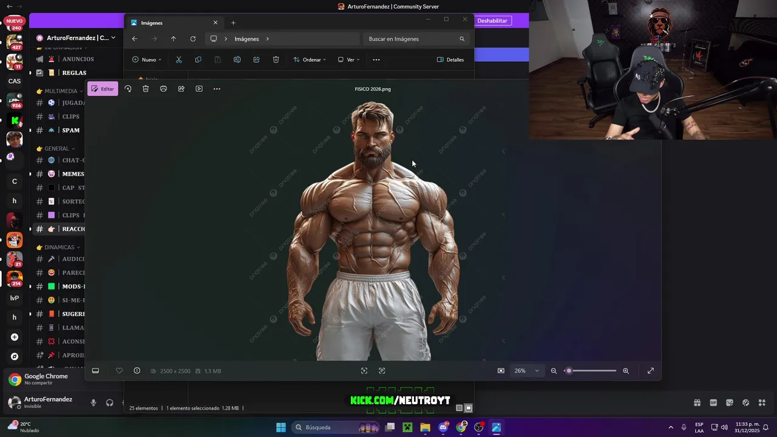Enter full screen in the photo viewer
Image resolution: width=777 pixels, height=437 pixels.
click(651, 371)
